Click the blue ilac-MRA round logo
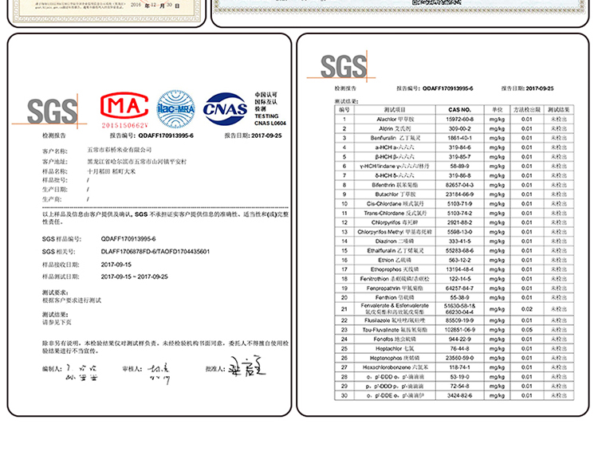The image size is (598, 451). (x=176, y=109)
